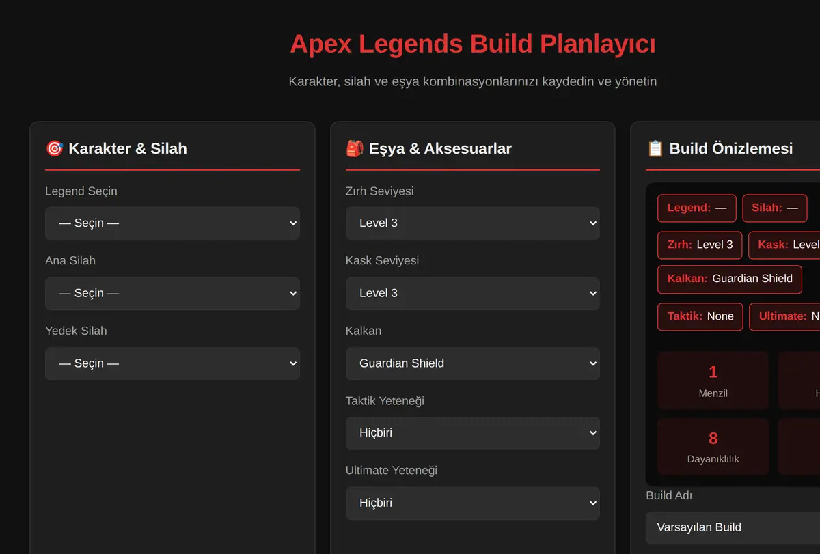Open the Ultimate Yeteneği dropdown
820x554 pixels.
[472, 503]
